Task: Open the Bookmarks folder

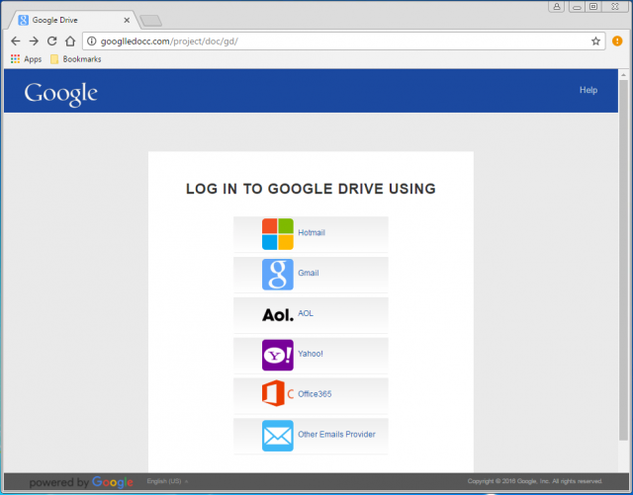Action: click(76, 59)
